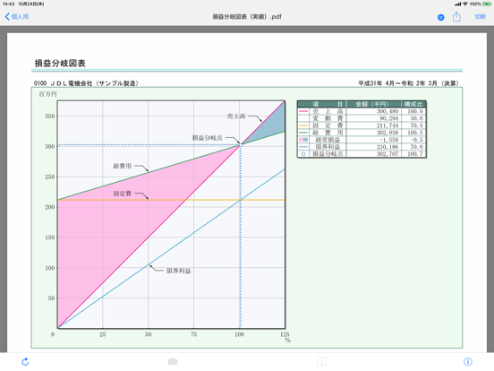Tap the 固定費 label on chart
Viewport: 494px width, 371px height.
coord(123,194)
